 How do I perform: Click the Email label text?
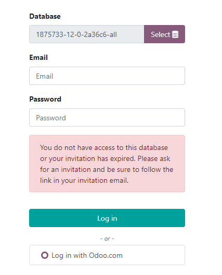[x=38, y=57]
